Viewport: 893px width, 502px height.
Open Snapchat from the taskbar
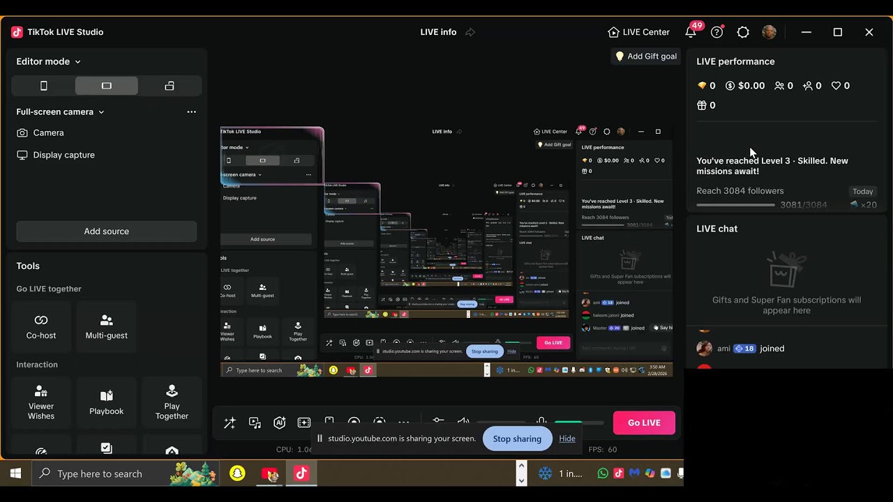pos(237,473)
